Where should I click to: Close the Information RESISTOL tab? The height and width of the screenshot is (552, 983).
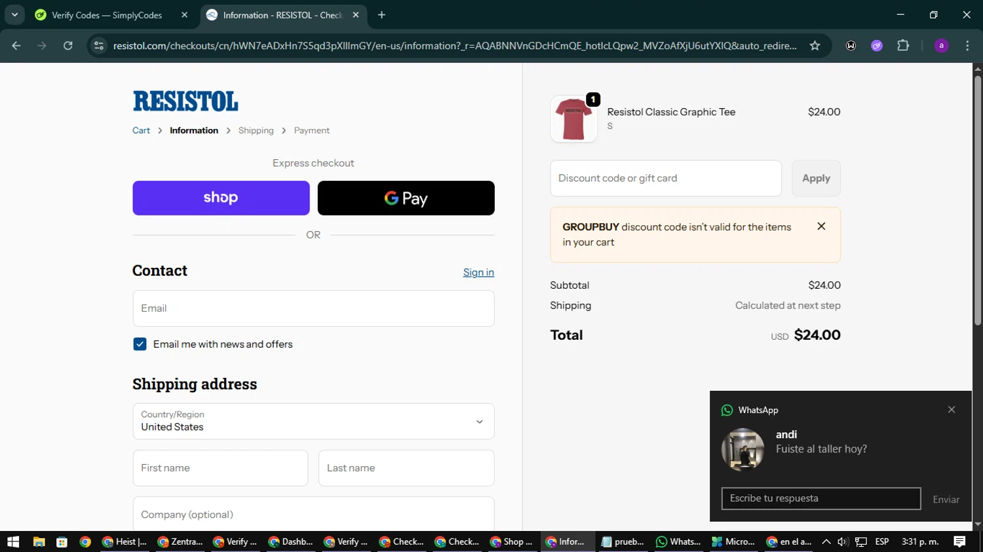[x=356, y=15]
